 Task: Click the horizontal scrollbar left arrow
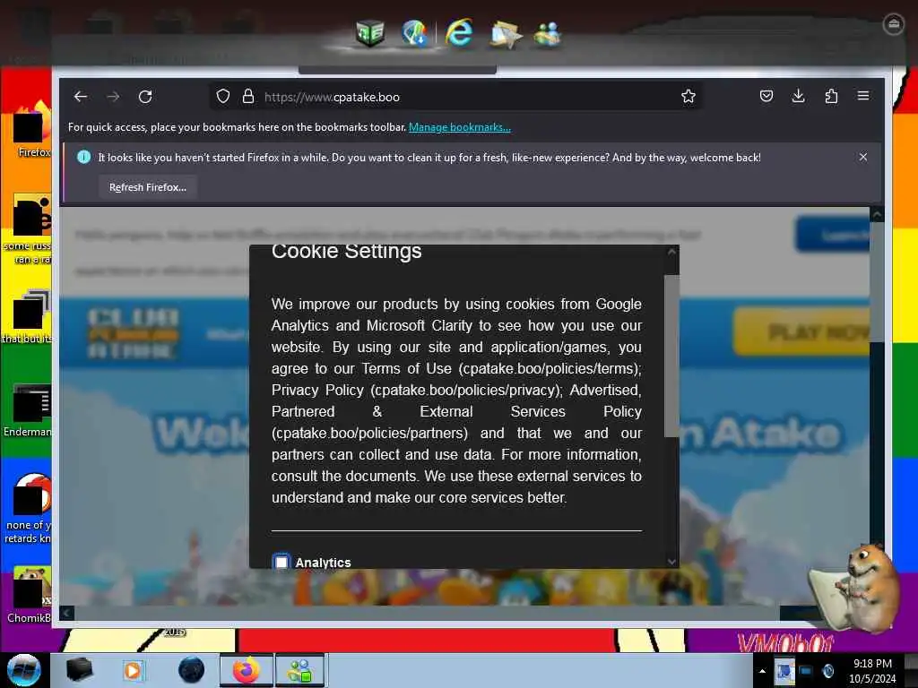click(x=66, y=613)
